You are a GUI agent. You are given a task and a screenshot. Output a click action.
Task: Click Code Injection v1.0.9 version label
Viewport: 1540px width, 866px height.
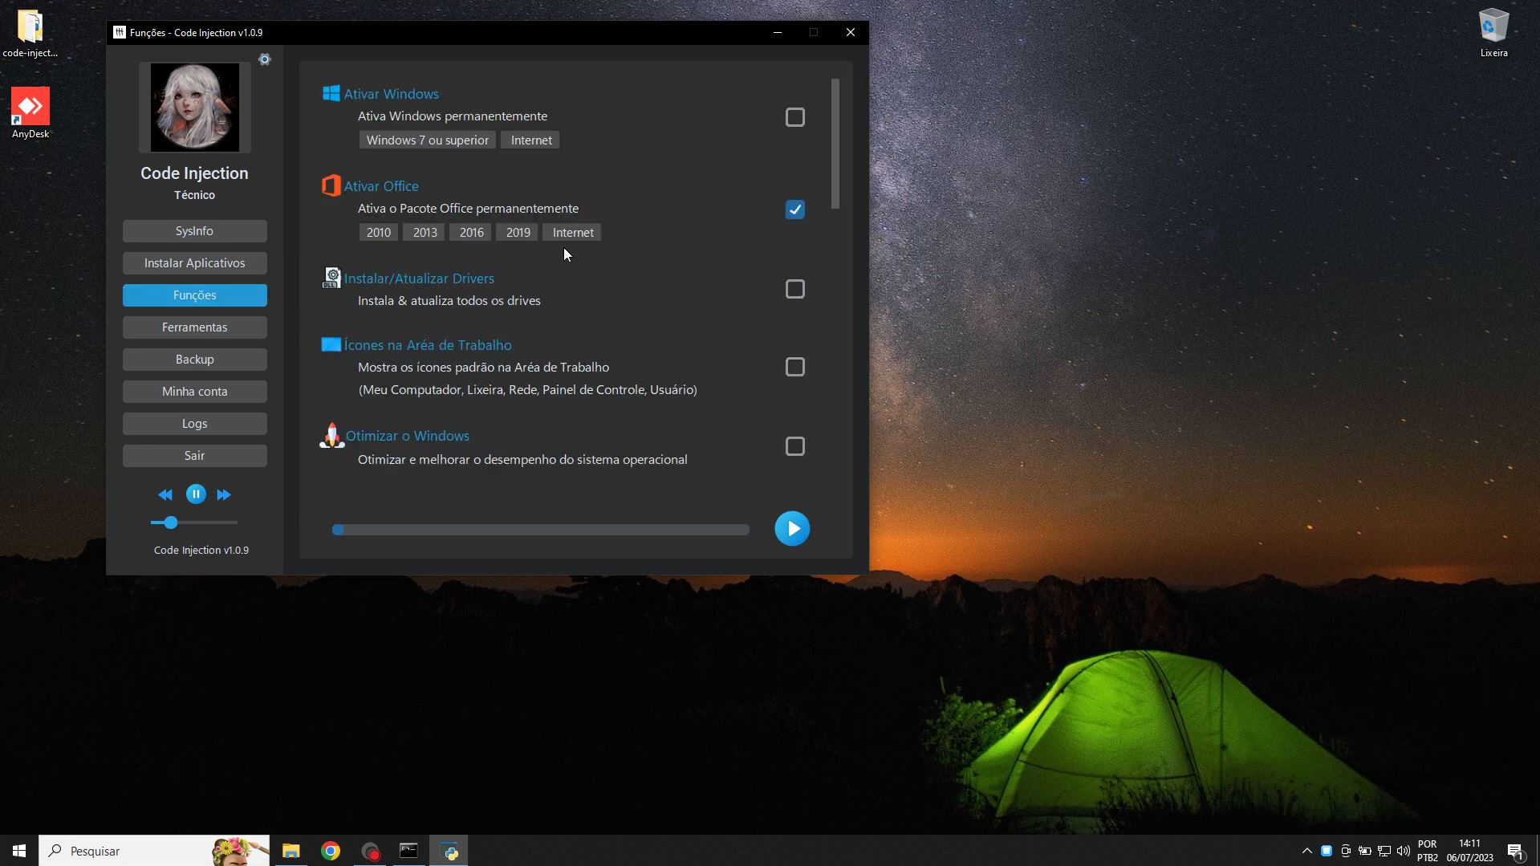pos(201,551)
